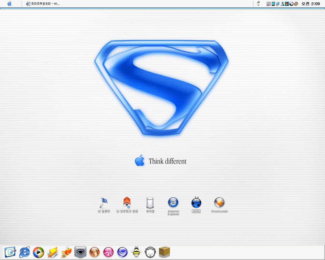
Task: Click the 휴지통 trash can icon
Action: tap(150, 203)
